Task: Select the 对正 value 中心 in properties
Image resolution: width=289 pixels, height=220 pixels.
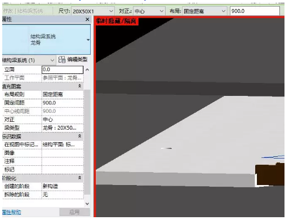Action: click(x=63, y=120)
